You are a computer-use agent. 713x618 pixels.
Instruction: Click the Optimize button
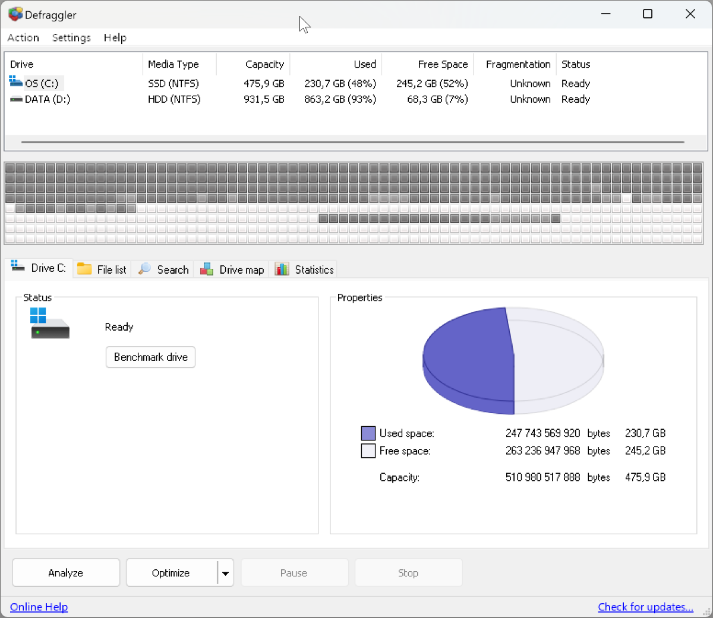coord(171,573)
